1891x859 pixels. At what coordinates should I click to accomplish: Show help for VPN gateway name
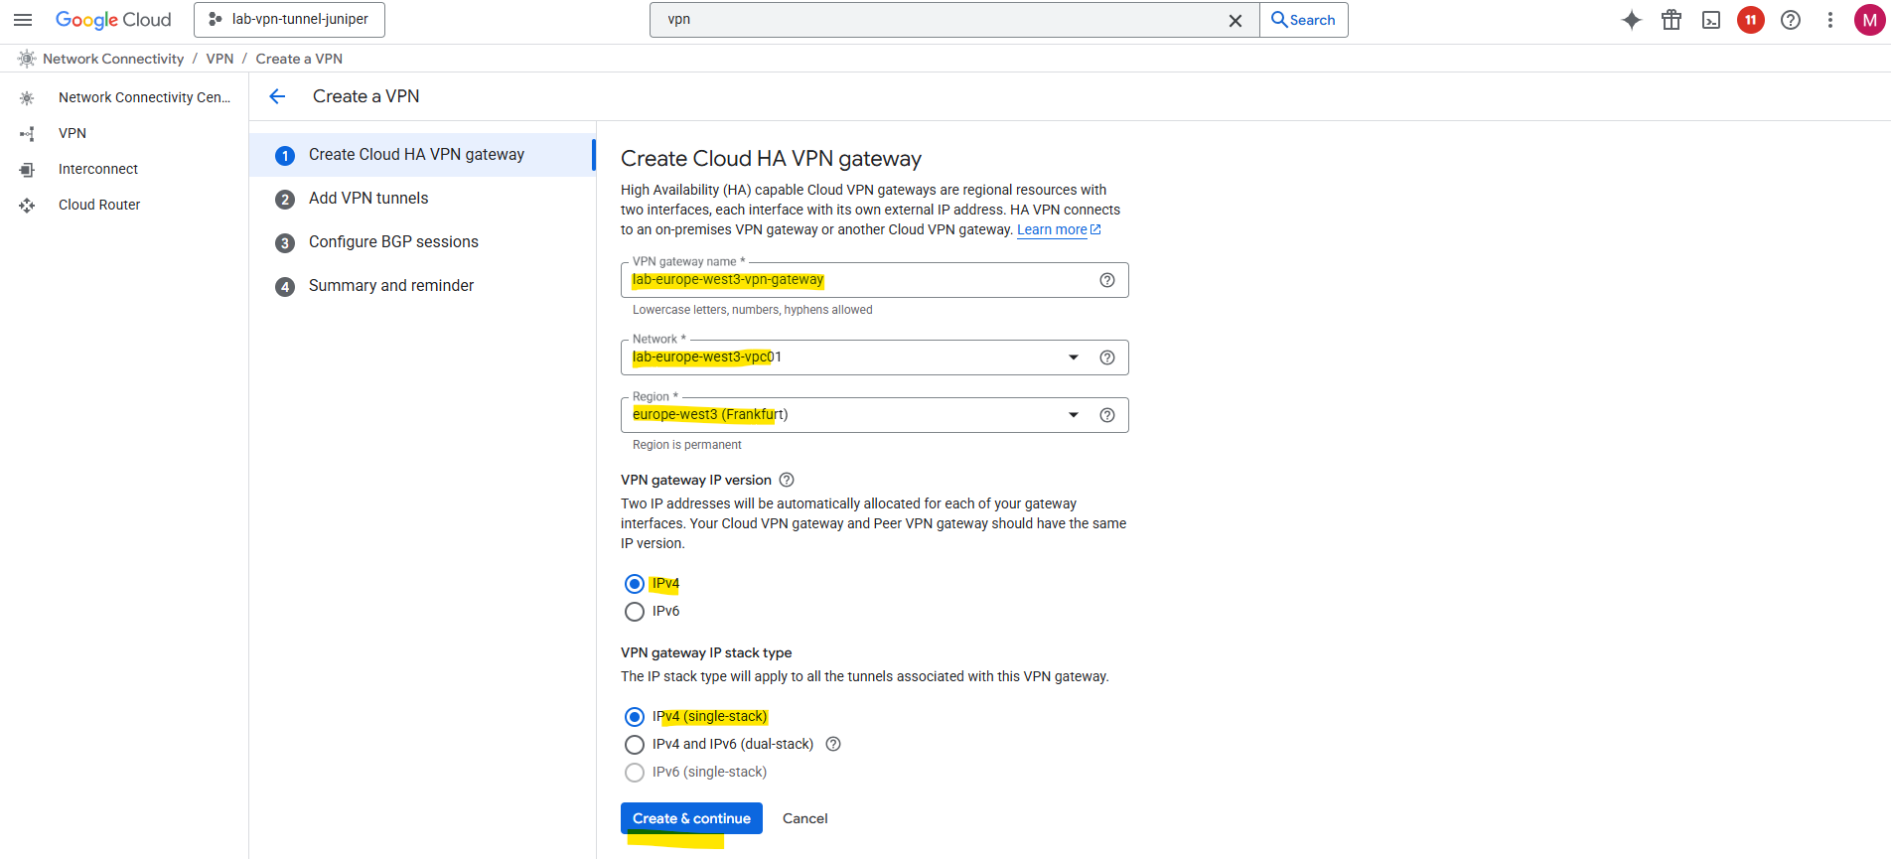(x=1107, y=280)
